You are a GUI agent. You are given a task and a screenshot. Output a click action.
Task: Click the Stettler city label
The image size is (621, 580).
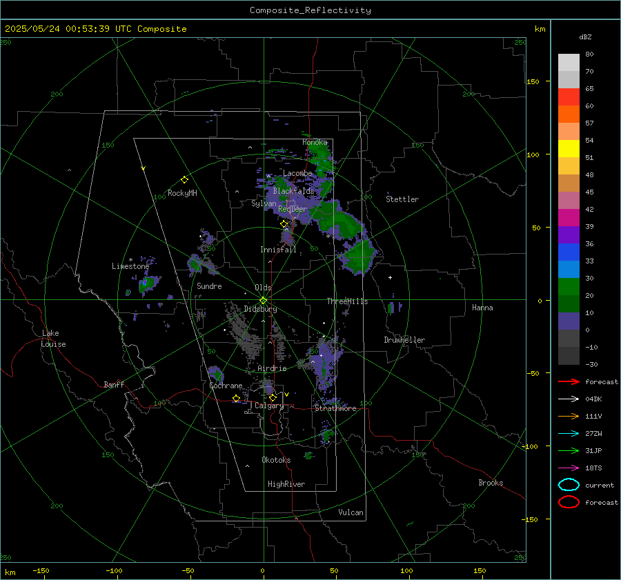[402, 199]
